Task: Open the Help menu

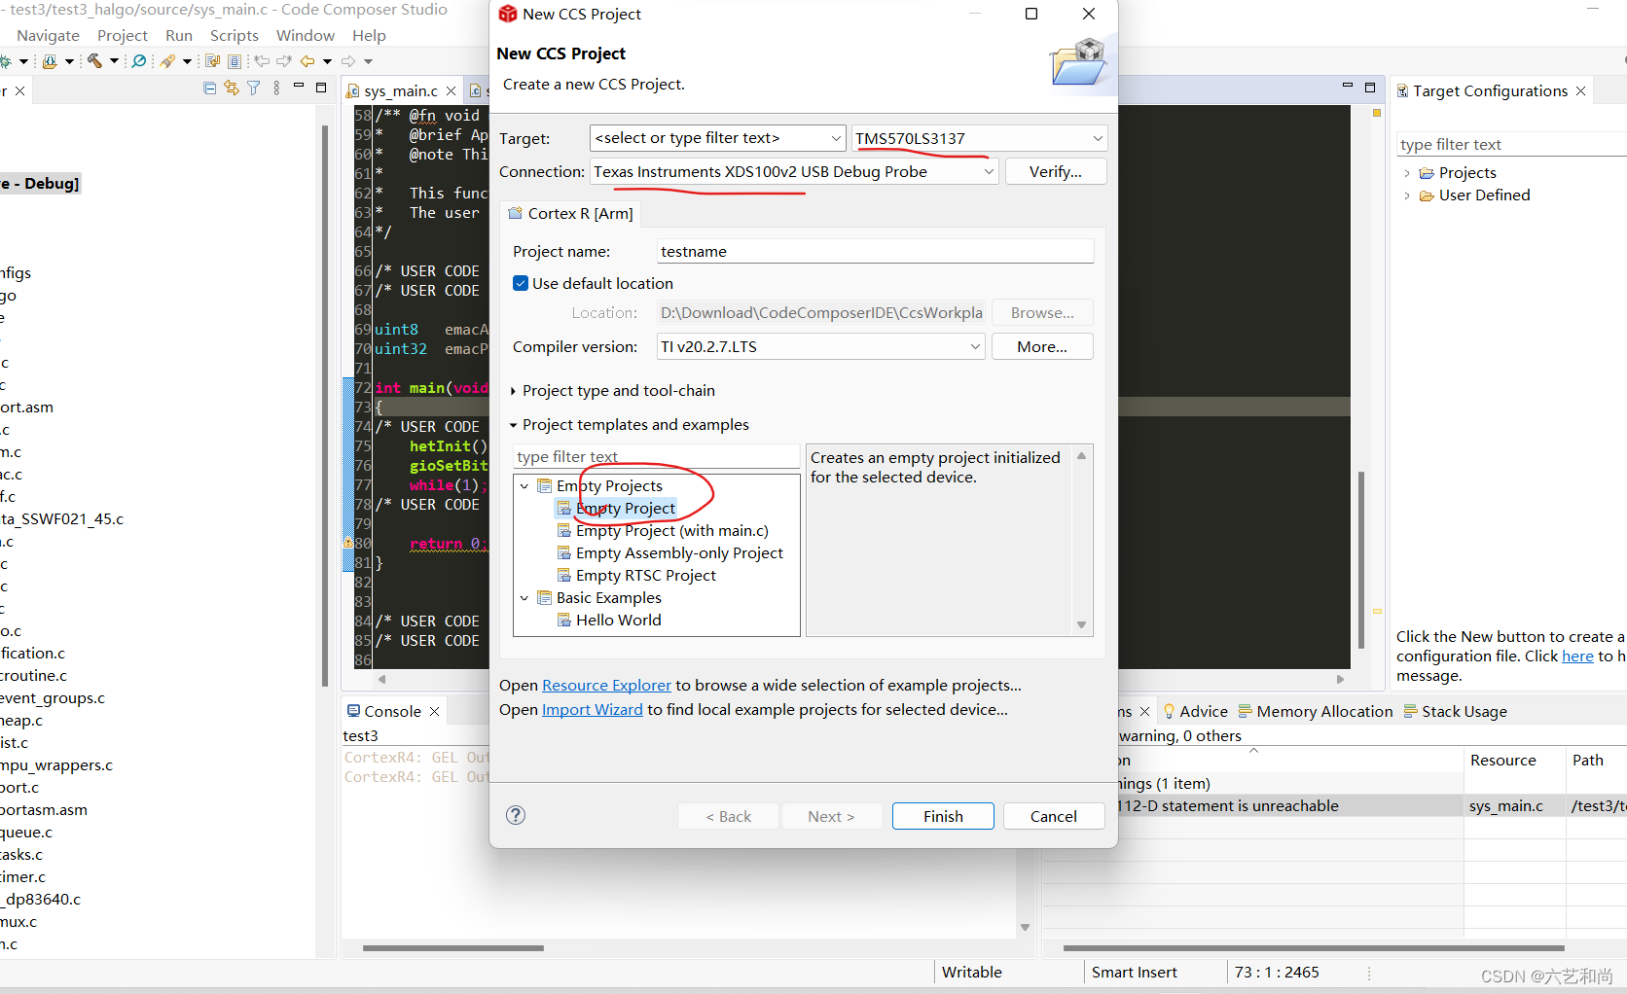Action: (x=369, y=36)
